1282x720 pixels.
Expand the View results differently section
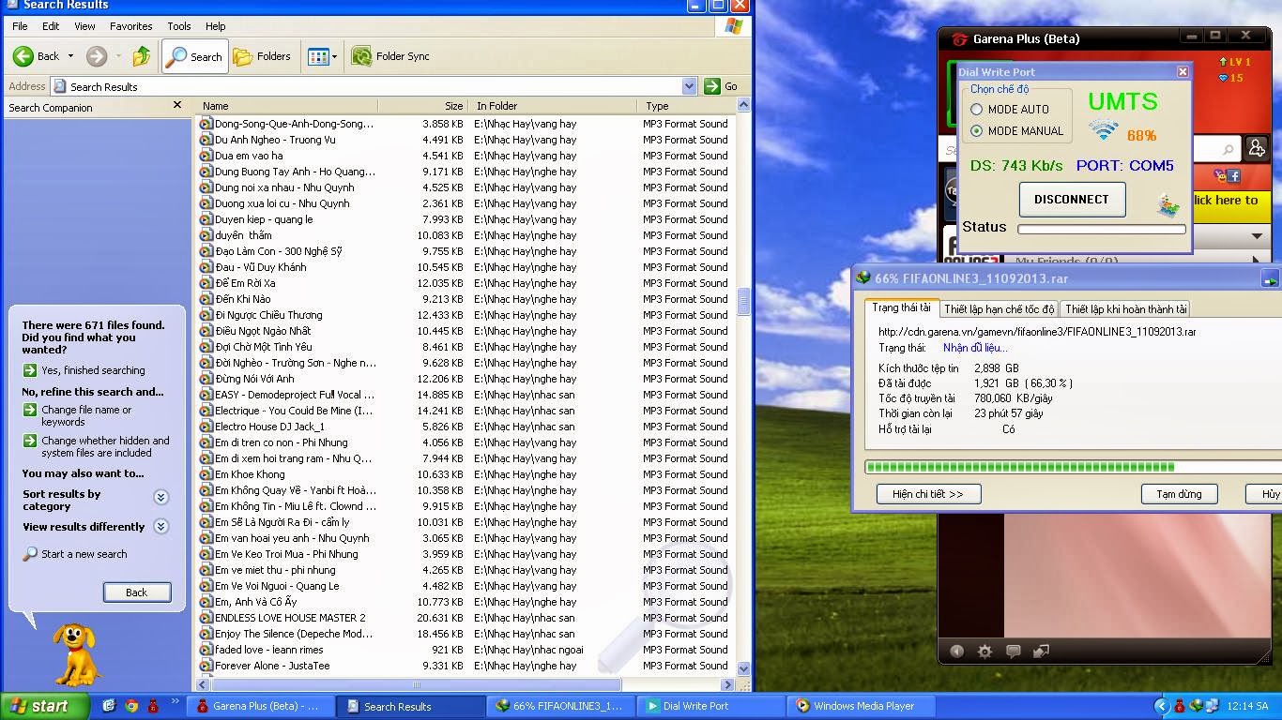[x=160, y=527]
